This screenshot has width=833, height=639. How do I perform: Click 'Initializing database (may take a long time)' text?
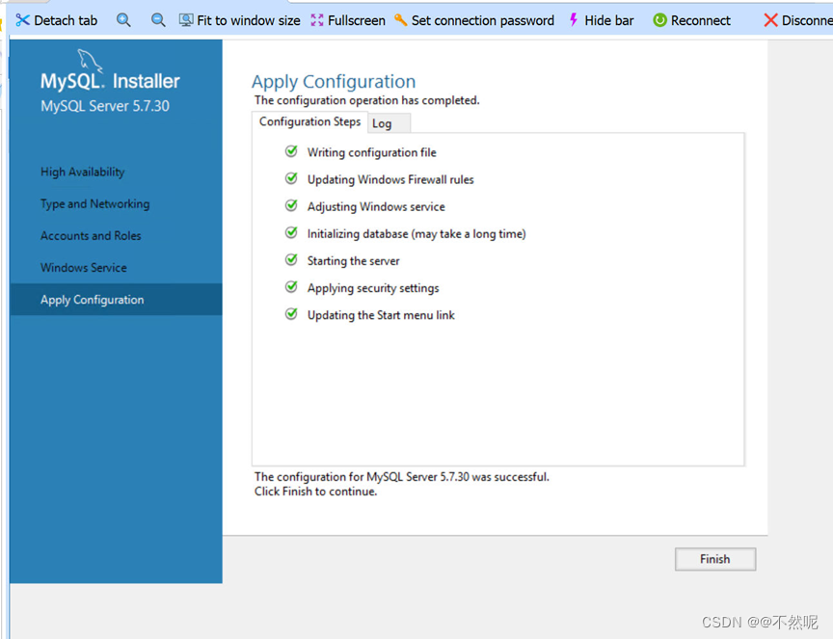tap(416, 233)
